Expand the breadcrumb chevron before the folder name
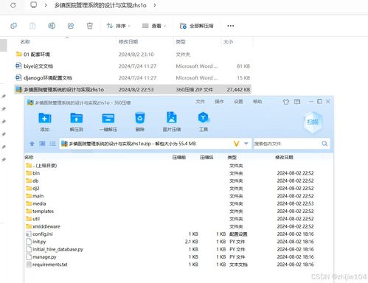 point(46,5)
